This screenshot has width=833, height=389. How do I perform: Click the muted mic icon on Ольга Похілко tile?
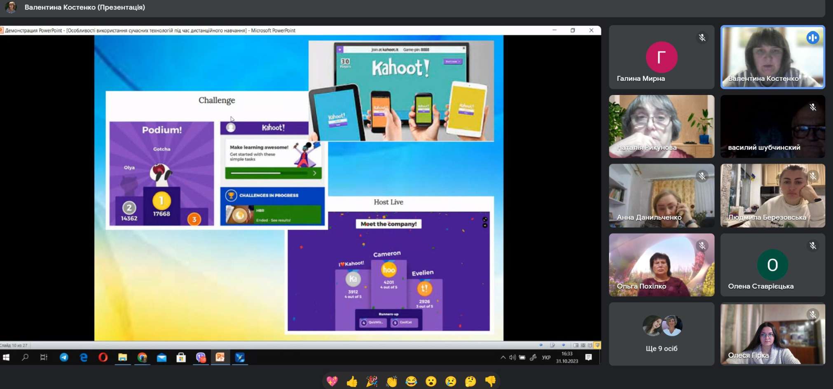[702, 246]
